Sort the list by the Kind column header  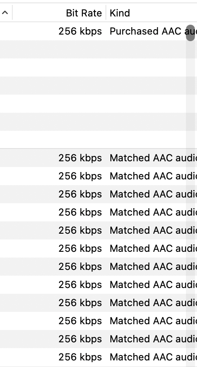tap(120, 13)
